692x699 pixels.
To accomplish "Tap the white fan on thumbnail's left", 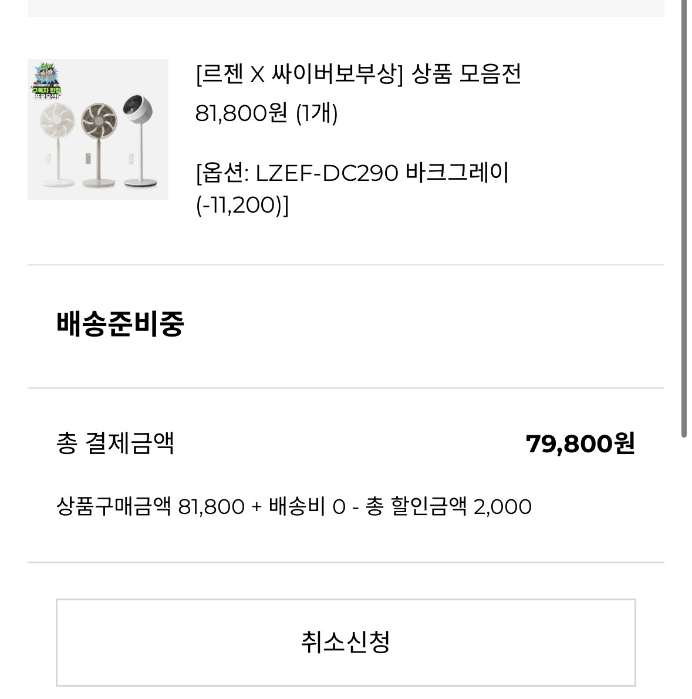I will 57,145.
